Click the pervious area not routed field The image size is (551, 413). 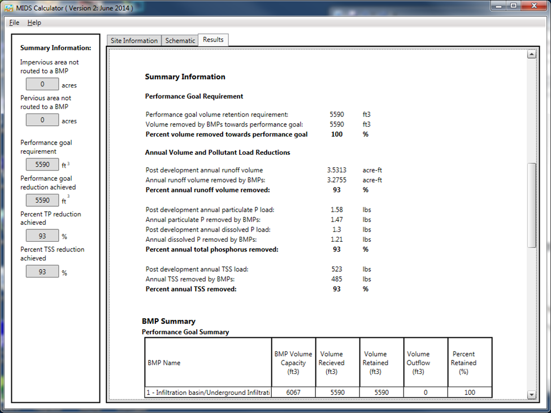[42, 120]
